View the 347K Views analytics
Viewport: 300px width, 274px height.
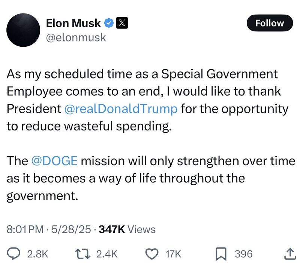click(127, 229)
